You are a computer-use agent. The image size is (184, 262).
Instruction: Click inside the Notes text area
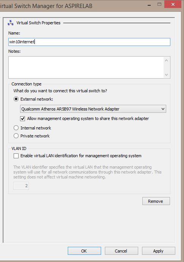tap(86, 67)
